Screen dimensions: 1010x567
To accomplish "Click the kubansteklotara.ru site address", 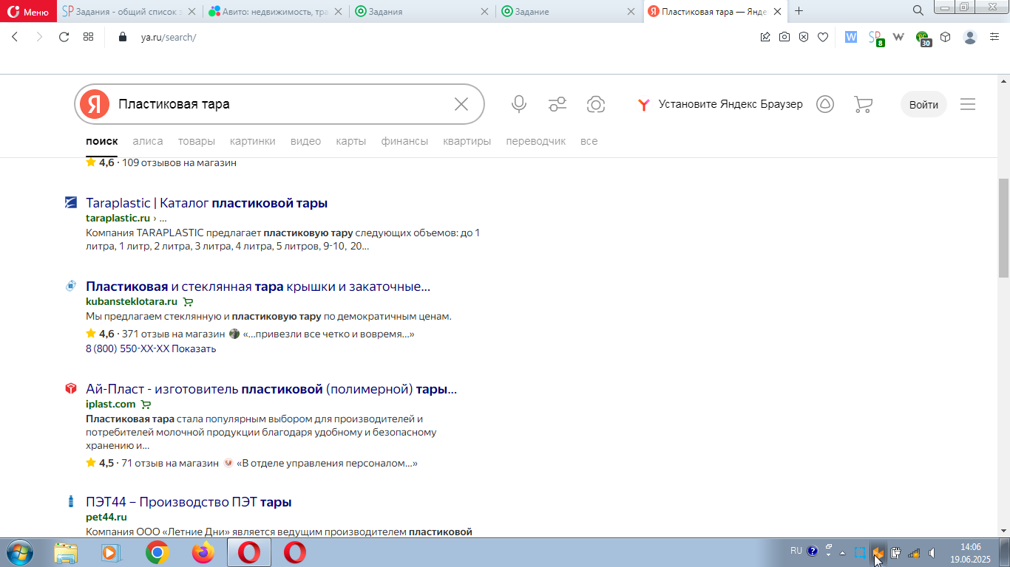I will click(x=132, y=301).
